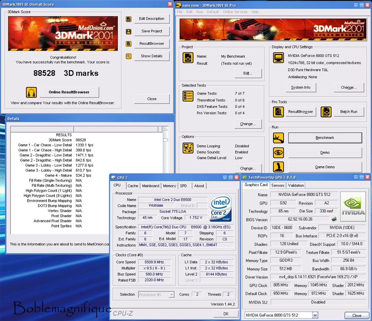The image size is (372, 321).
Task: Click the Pro Tools ResultBrowser magnifier icon
Action: [x=278, y=112]
